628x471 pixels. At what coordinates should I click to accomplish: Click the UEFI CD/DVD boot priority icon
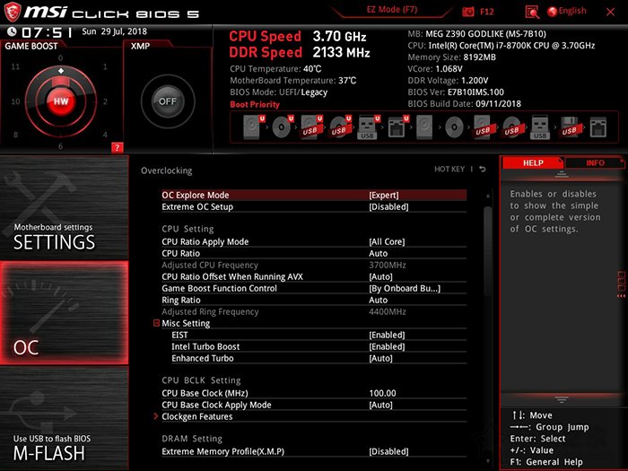tap(282, 127)
